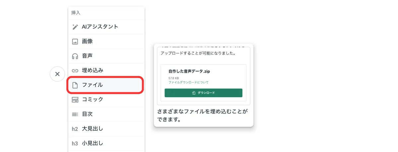Select AIアシスタント from insert menu
The image size is (398, 152).
pyautogui.click(x=106, y=27)
